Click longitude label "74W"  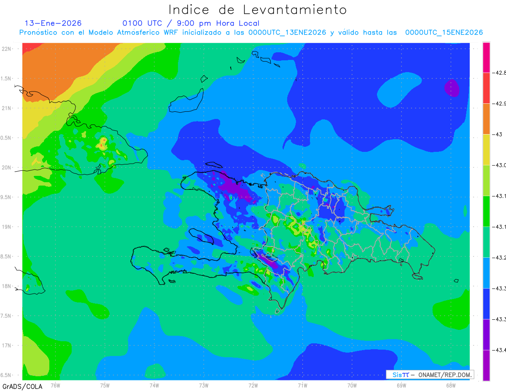(x=154, y=385)
